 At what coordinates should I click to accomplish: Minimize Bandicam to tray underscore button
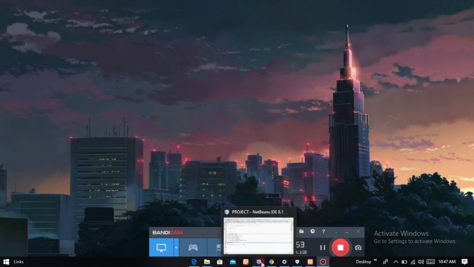coord(336,231)
